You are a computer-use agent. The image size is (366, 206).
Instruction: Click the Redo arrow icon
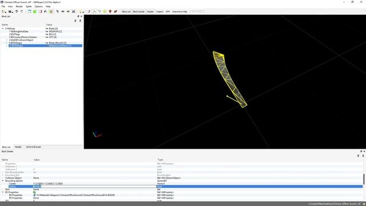pyautogui.click(x=22, y=11)
